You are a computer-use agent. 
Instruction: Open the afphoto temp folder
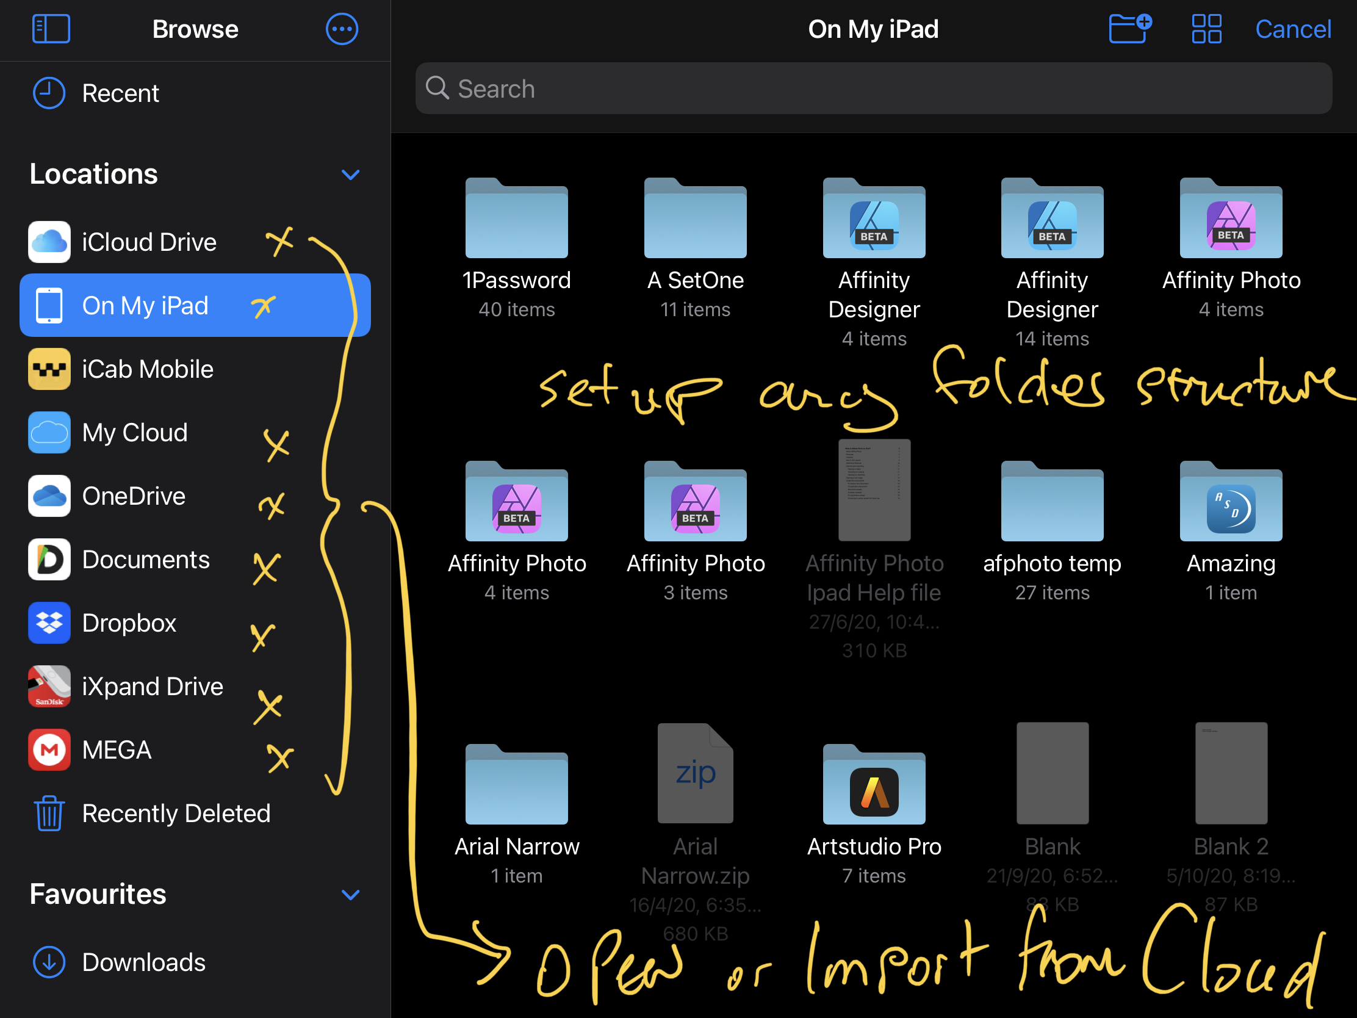(x=1053, y=500)
